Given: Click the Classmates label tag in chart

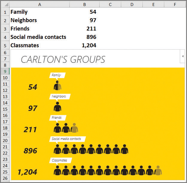Looking at the screenshot, I should 60,160.
